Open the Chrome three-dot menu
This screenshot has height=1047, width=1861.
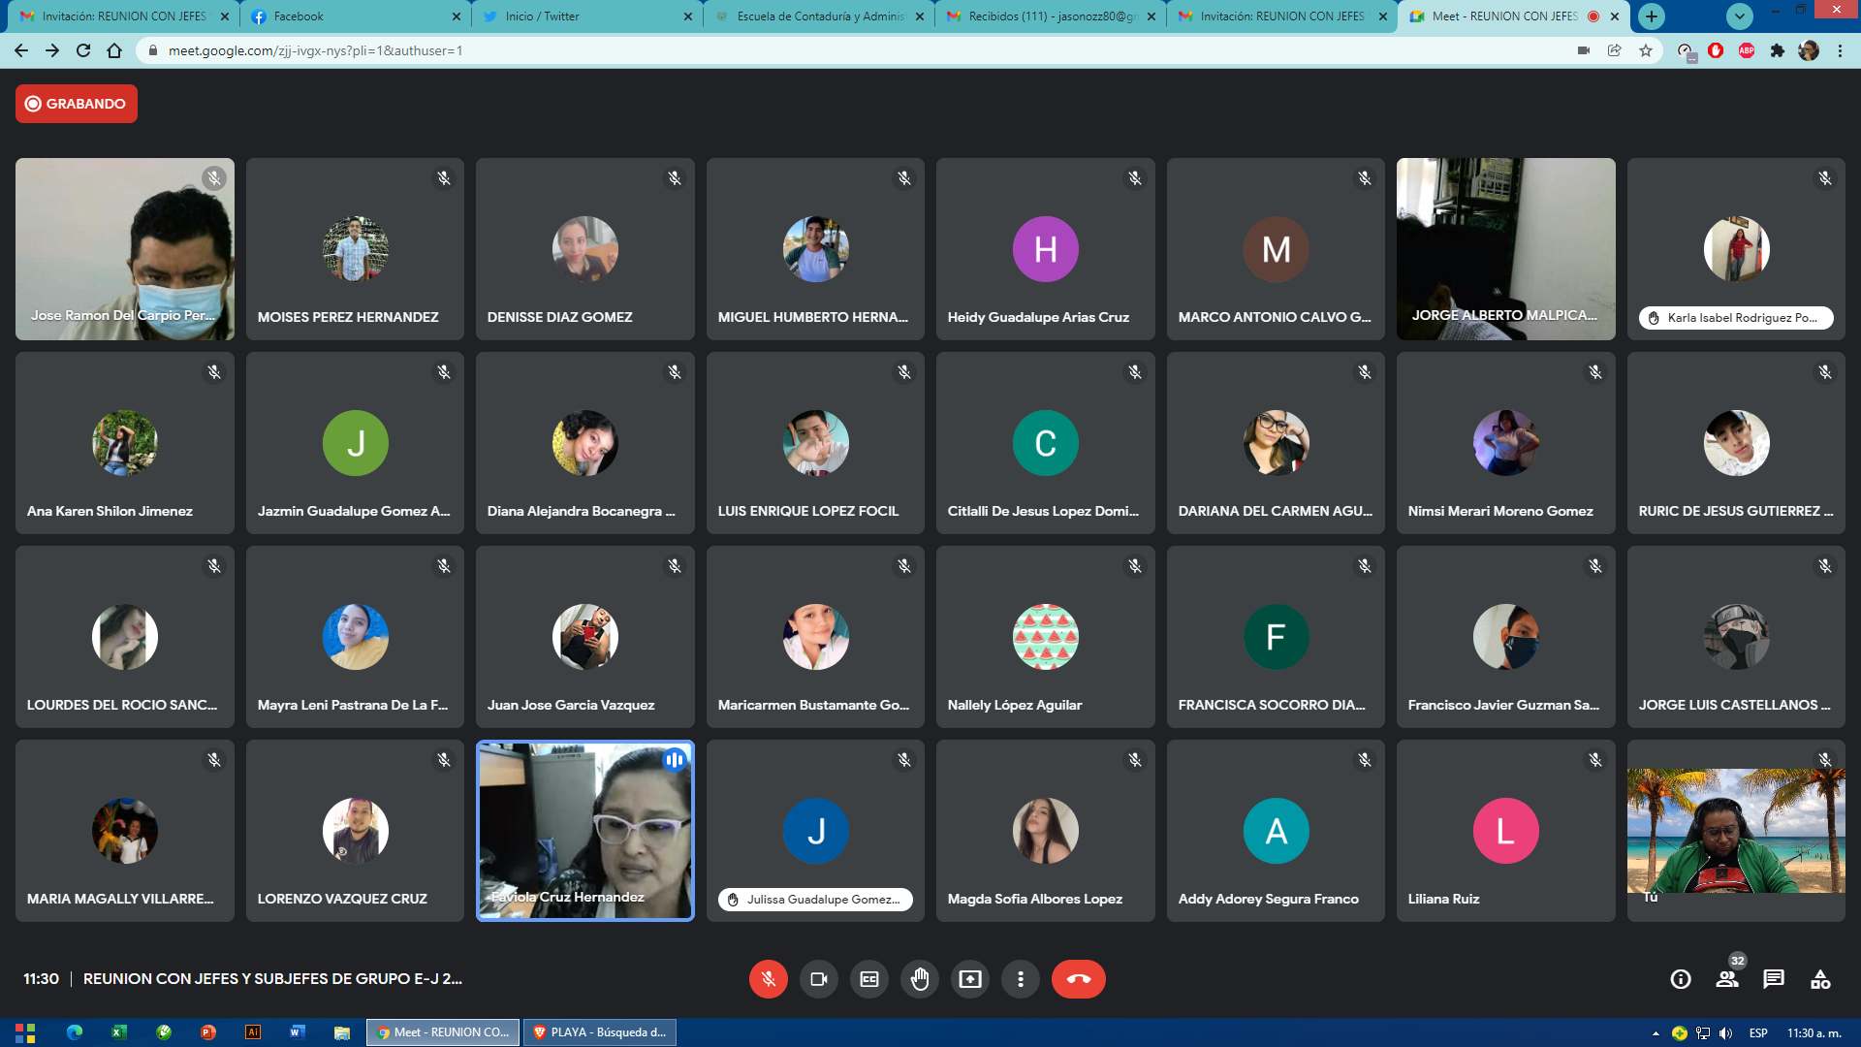[x=1840, y=50]
